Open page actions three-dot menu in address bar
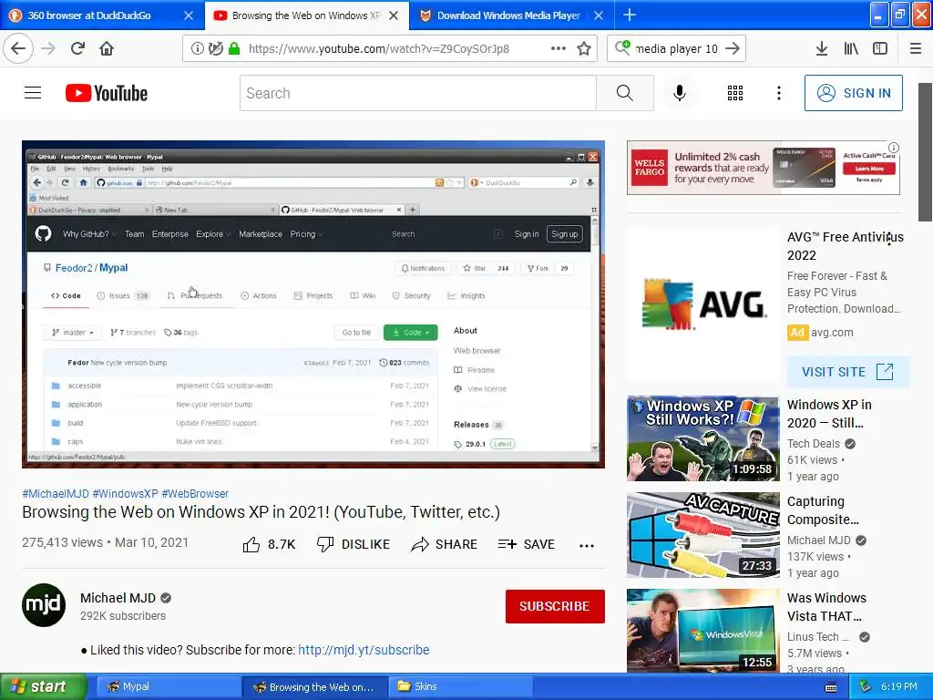This screenshot has width=933, height=700. (x=559, y=48)
